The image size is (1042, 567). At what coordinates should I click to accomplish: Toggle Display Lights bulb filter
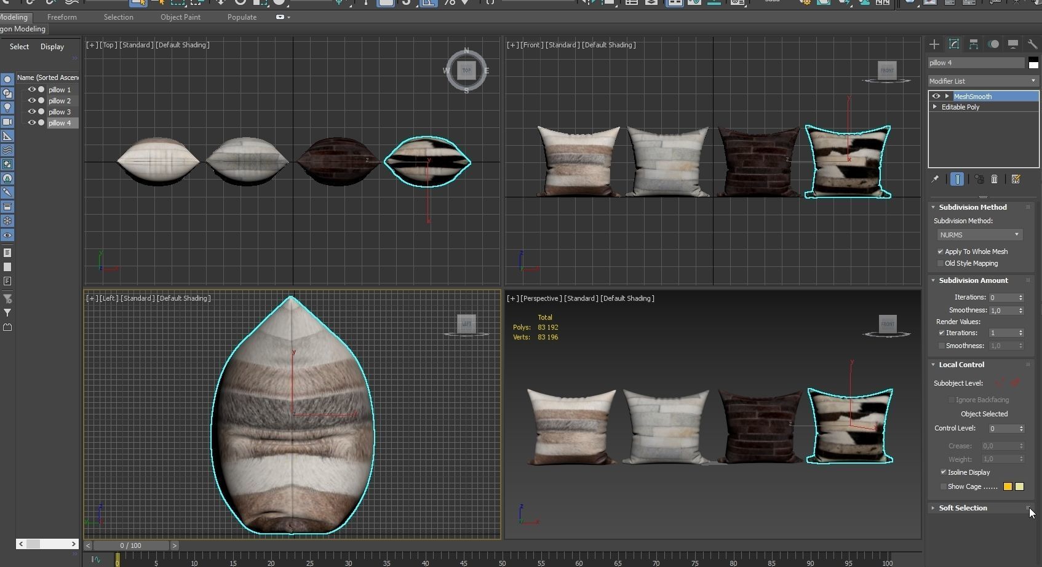(x=7, y=108)
